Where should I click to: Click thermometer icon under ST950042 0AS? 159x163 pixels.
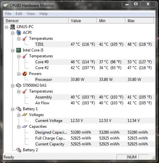point(25,91)
